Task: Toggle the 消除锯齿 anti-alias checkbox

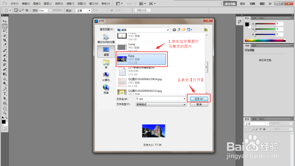Action: click(x=51, y=10)
